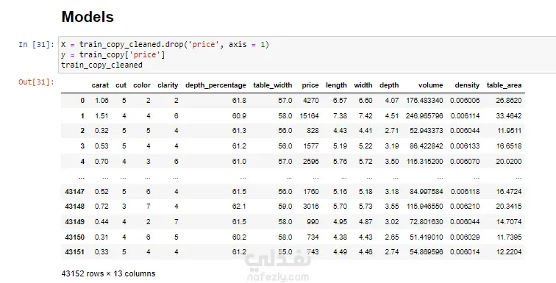Click row index 43151
The image size is (556, 283).
75,252
